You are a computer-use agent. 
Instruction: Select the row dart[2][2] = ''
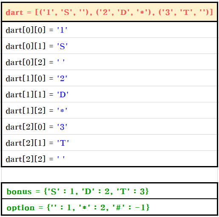pyautogui.click(x=109, y=158)
